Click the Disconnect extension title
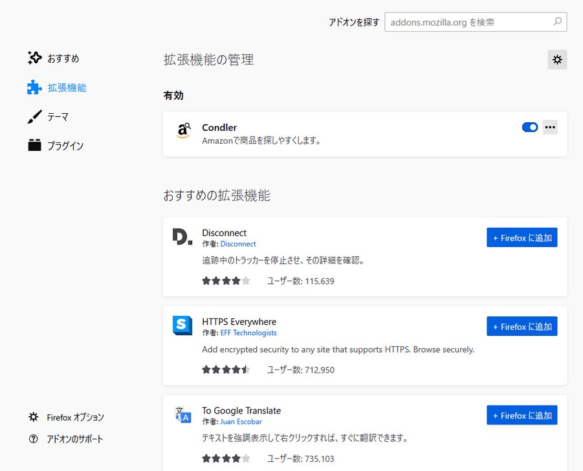The height and width of the screenshot is (471, 583). pyautogui.click(x=224, y=233)
